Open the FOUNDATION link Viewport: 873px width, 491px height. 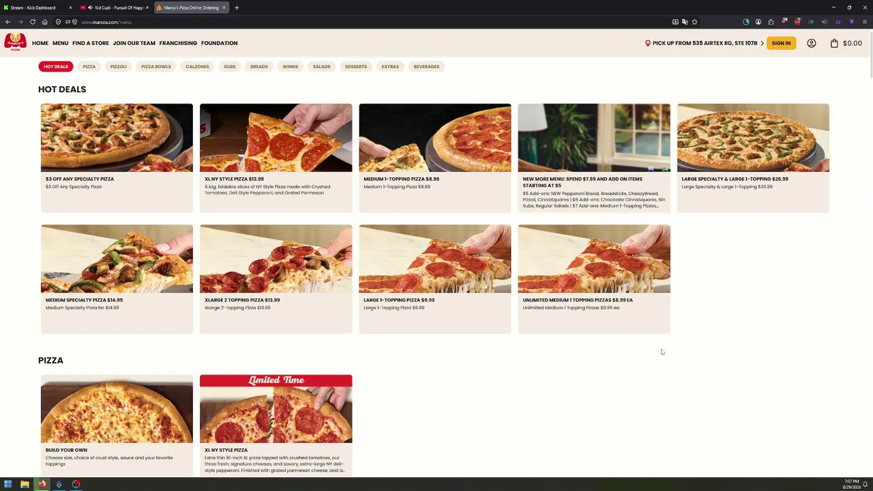point(219,43)
